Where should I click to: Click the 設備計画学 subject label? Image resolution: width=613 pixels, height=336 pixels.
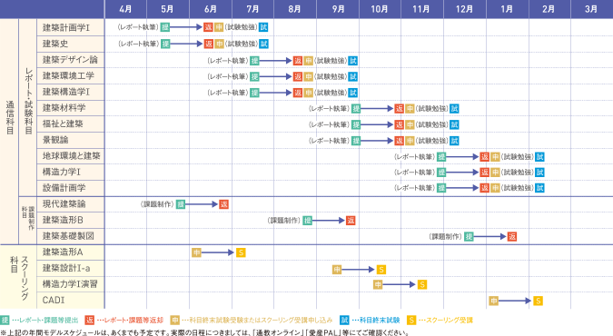(x=64, y=188)
